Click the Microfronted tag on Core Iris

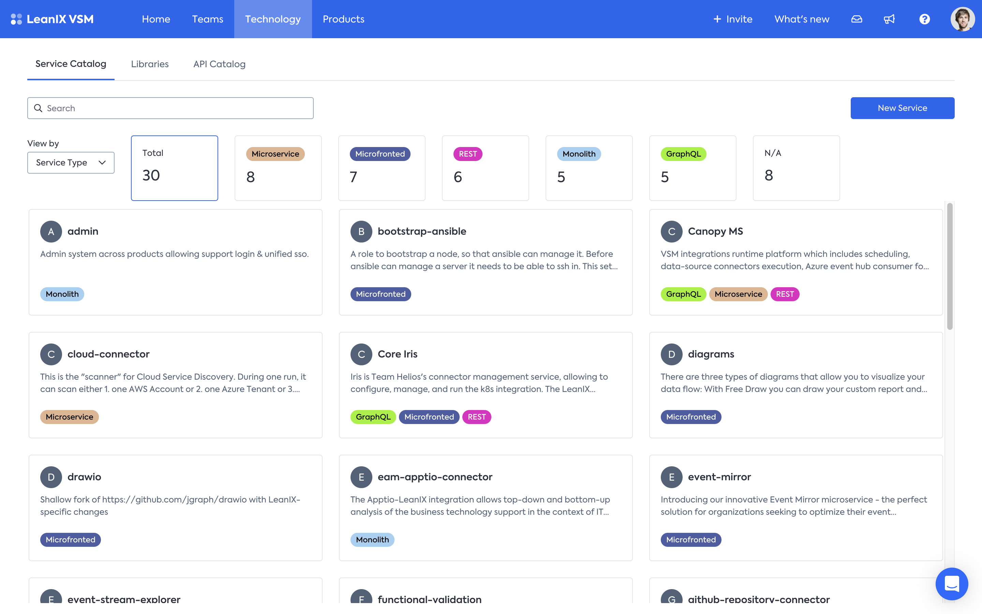[429, 417]
